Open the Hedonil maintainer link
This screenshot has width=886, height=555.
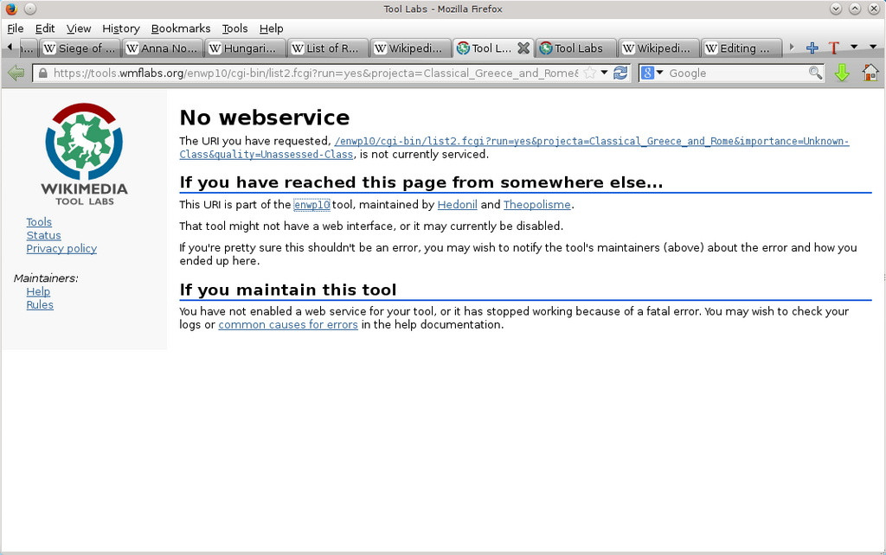pos(457,205)
